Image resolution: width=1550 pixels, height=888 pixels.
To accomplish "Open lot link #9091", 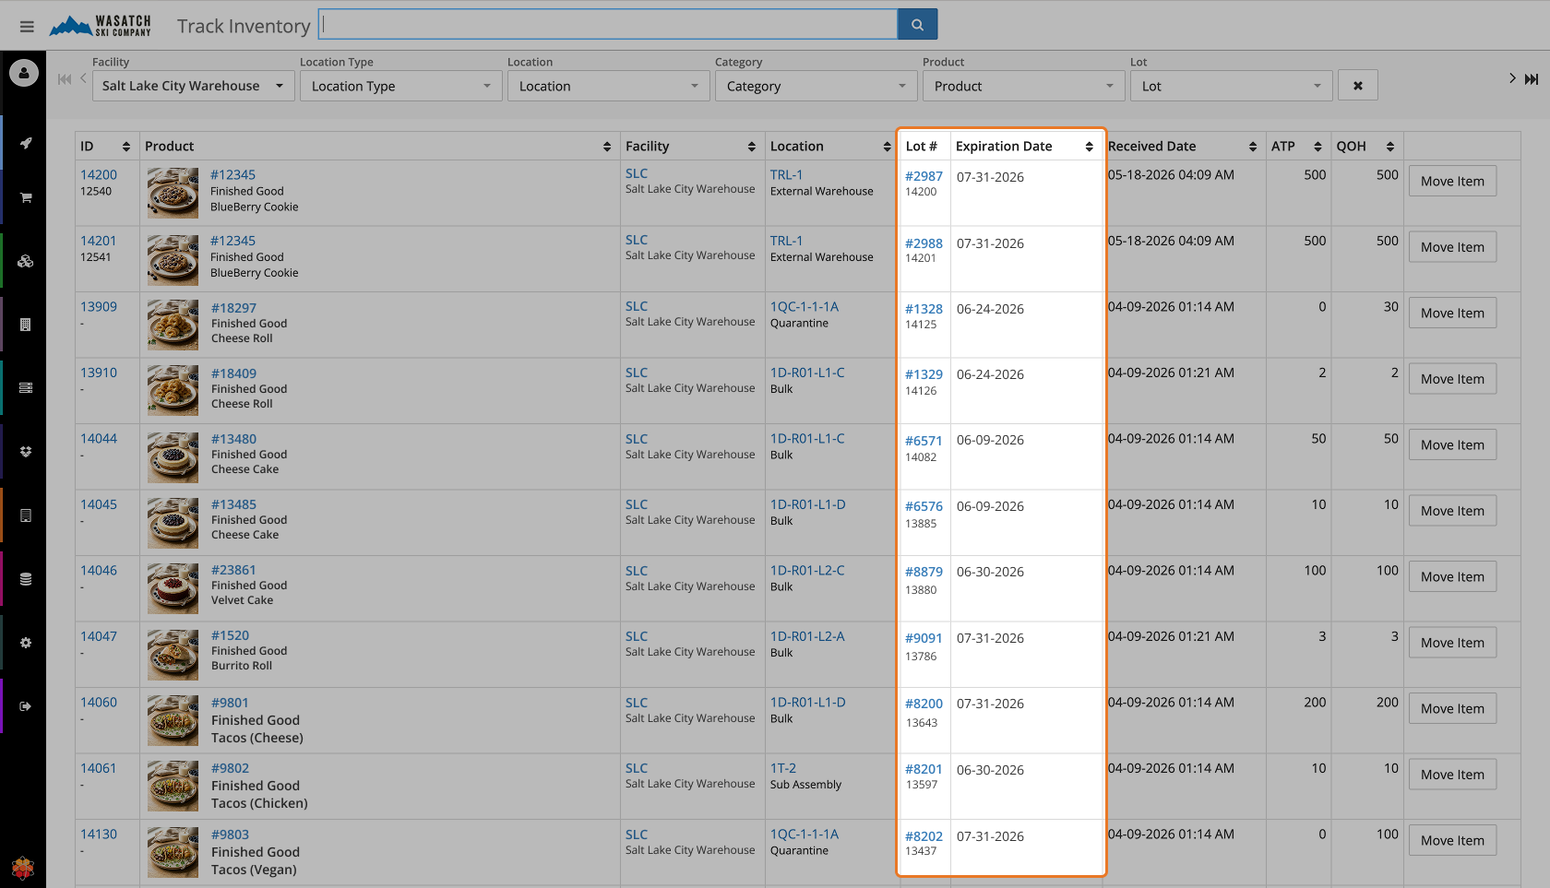I will [x=924, y=638].
